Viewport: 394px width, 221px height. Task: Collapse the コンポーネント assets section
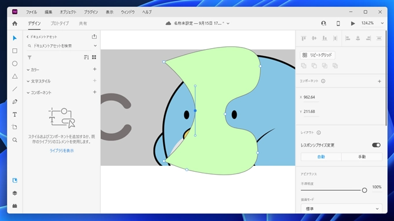click(28, 93)
